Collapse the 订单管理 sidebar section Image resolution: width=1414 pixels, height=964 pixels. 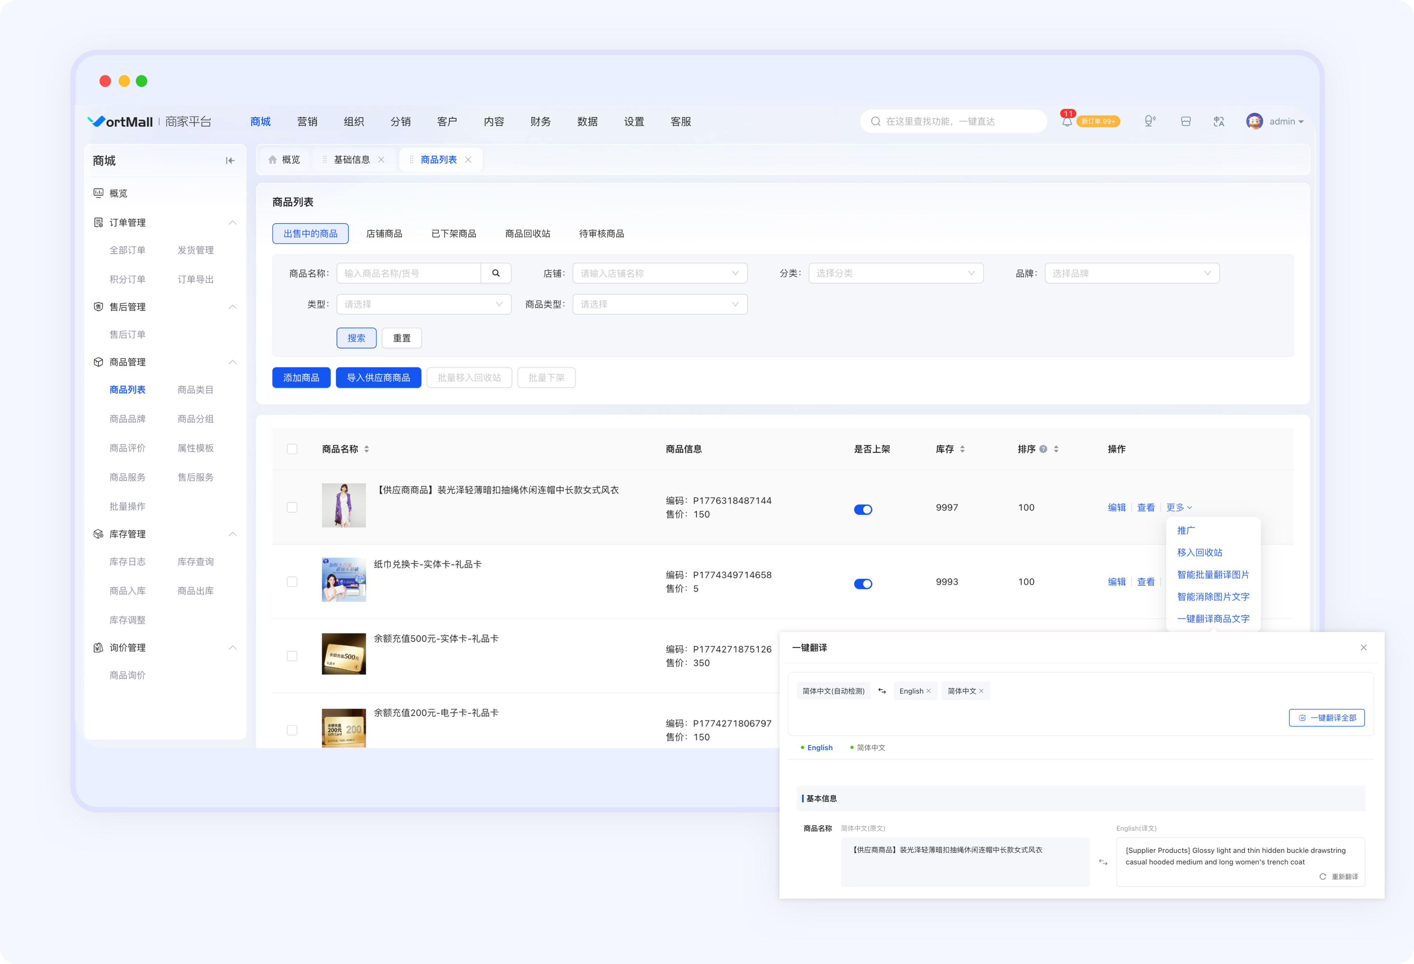click(x=232, y=223)
